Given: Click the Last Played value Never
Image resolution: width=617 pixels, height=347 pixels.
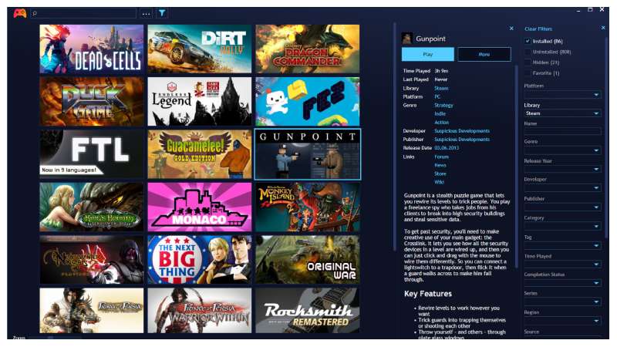Looking at the screenshot, I should (x=440, y=79).
